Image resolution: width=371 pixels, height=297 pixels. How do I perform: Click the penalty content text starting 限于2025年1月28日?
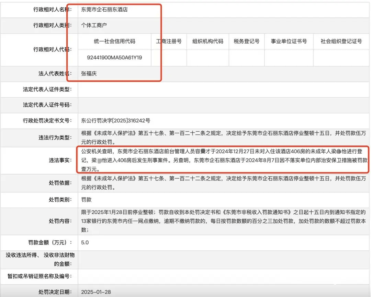(x=224, y=221)
